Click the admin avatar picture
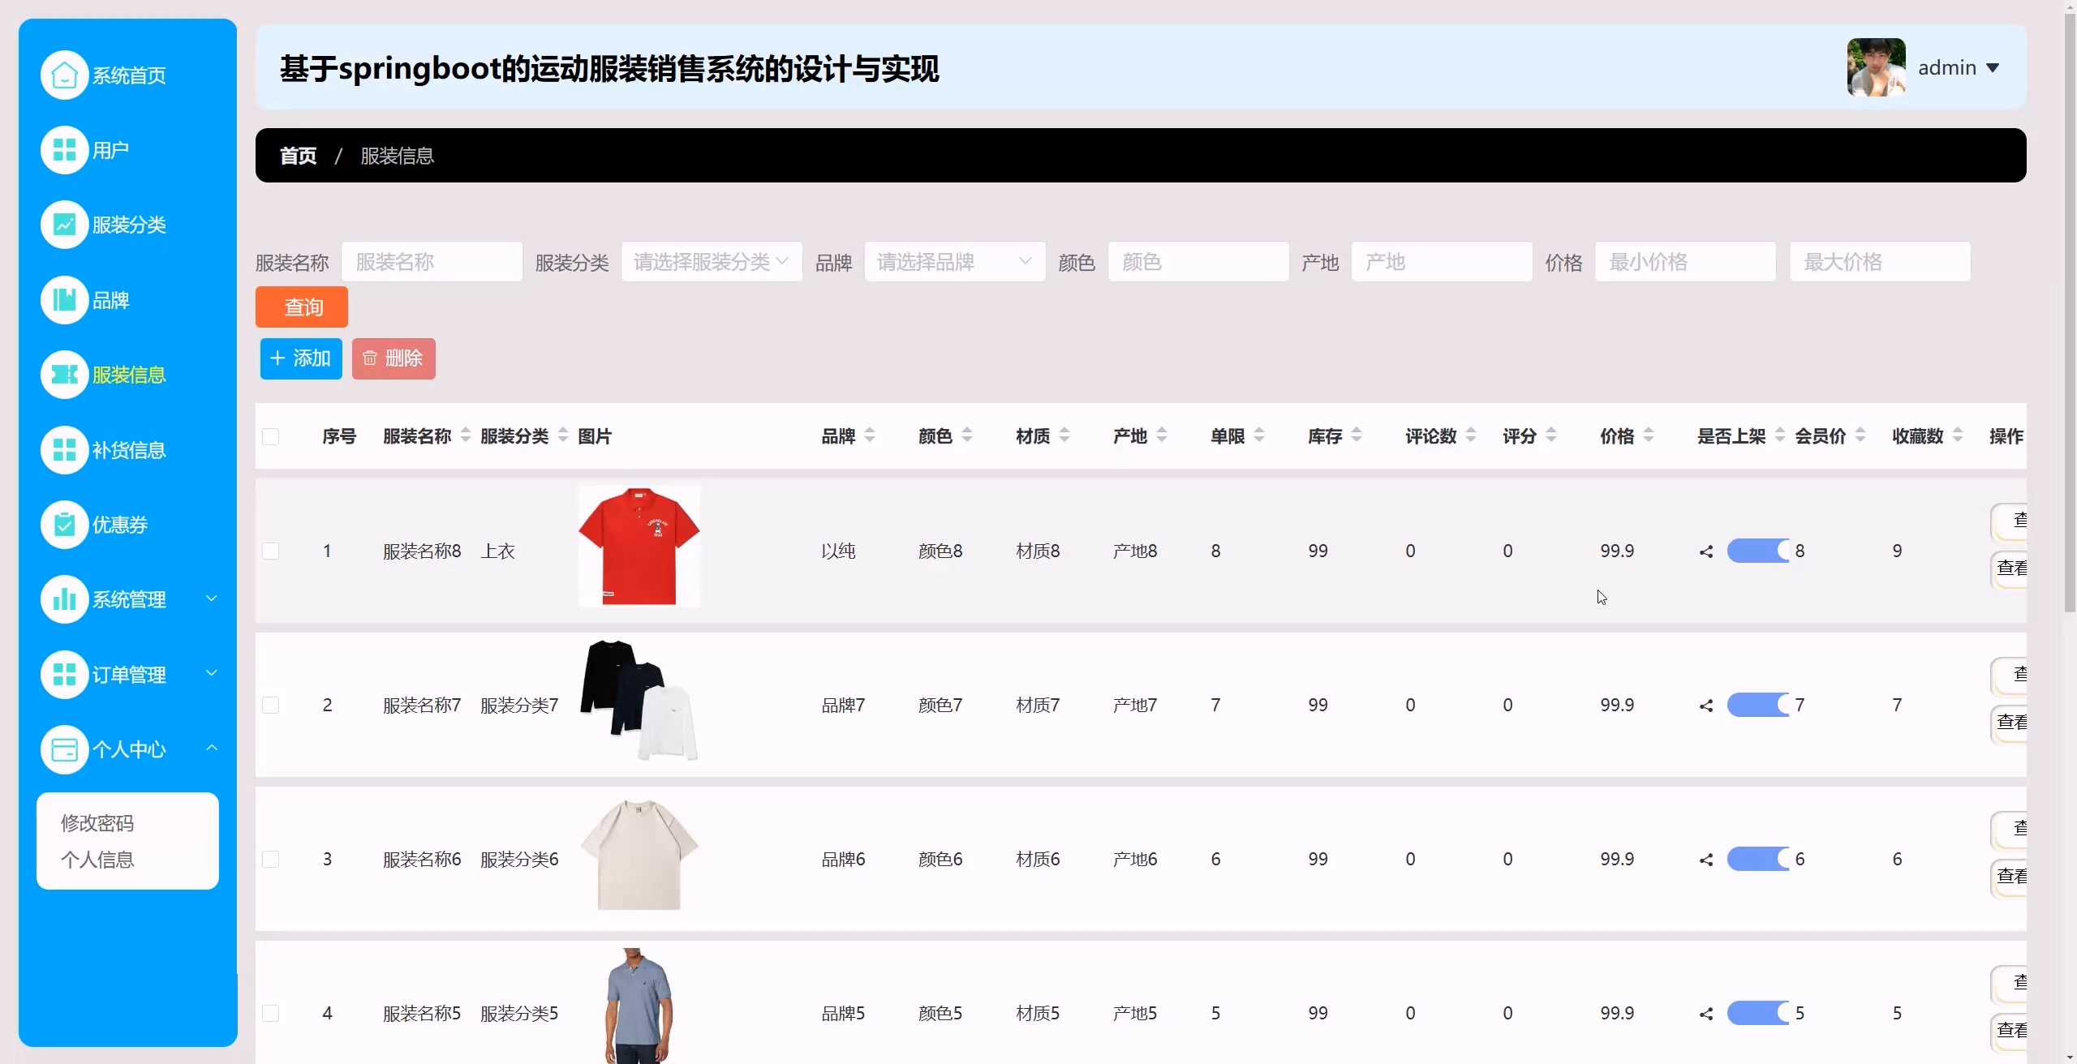The width and height of the screenshot is (2077, 1064). (x=1876, y=67)
